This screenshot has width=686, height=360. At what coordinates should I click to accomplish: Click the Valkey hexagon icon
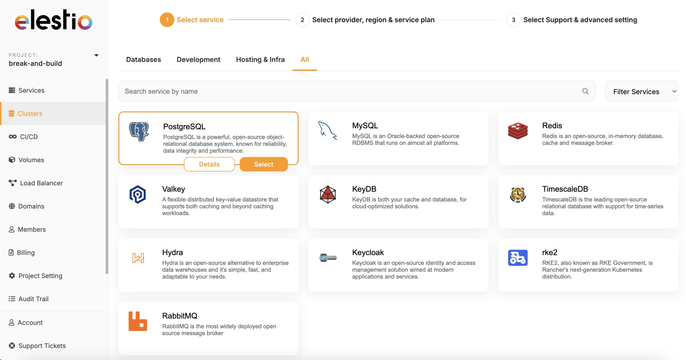tap(138, 195)
